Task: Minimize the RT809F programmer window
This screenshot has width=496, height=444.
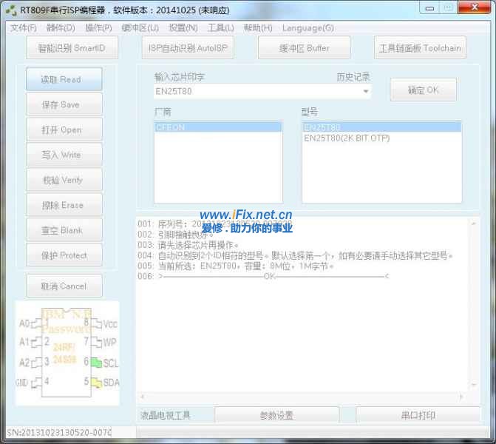Action: (429, 9)
